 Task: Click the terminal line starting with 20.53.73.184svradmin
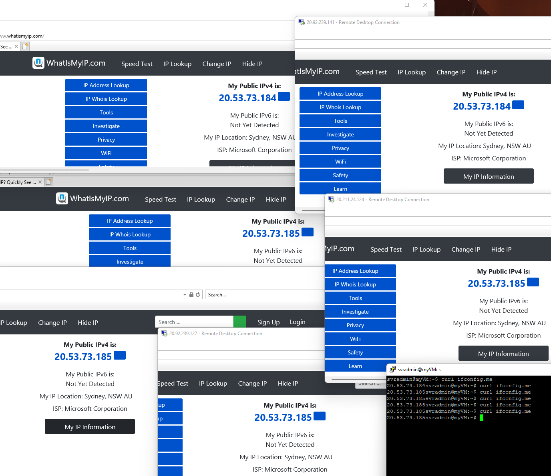pos(459,386)
